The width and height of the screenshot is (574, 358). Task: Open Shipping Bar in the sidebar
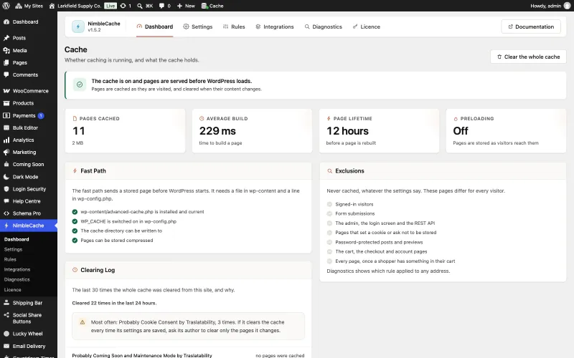(29, 303)
